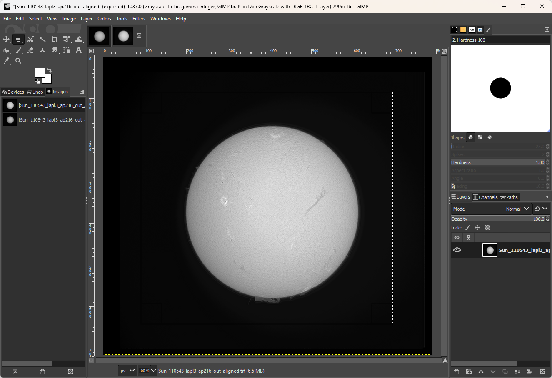This screenshot has width=552, height=378.
Task: Select the Move tool in the toolbox
Action: coord(6,39)
